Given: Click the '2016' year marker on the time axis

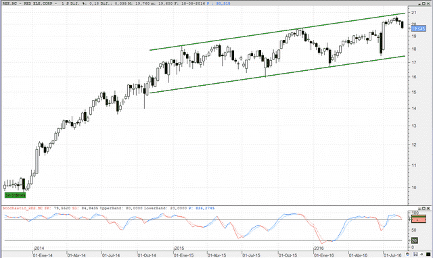Looking at the screenshot, I should pos(319,248).
